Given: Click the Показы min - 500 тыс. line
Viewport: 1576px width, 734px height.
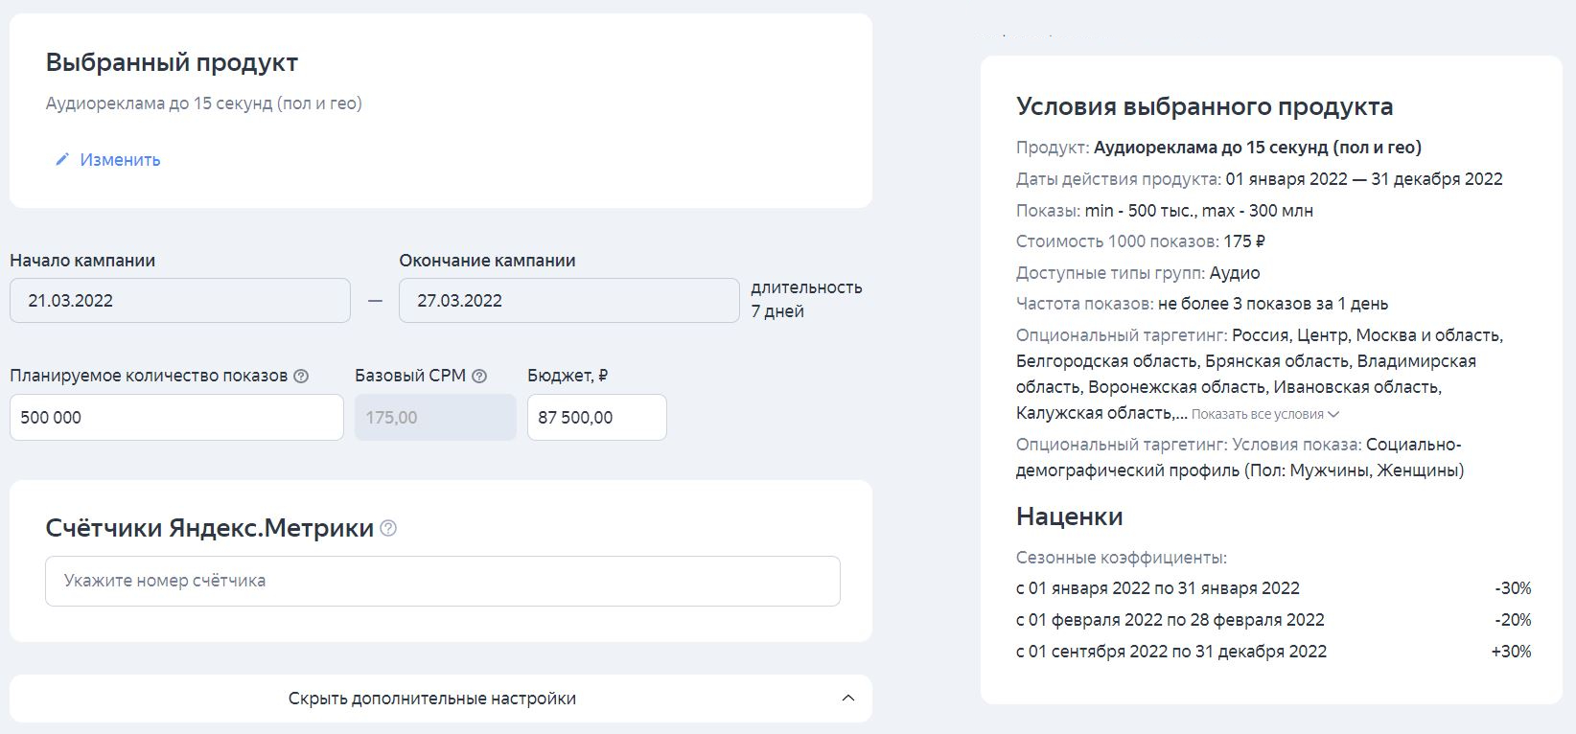Looking at the screenshot, I should [1165, 211].
